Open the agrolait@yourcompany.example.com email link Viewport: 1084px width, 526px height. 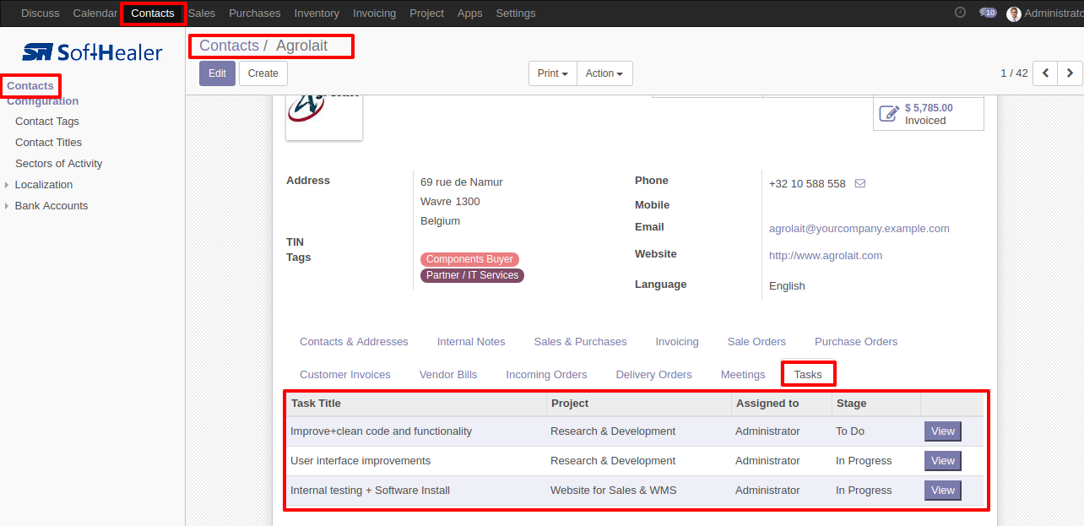tap(859, 229)
